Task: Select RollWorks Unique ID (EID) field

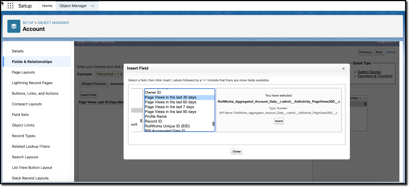Action: tap(167, 126)
